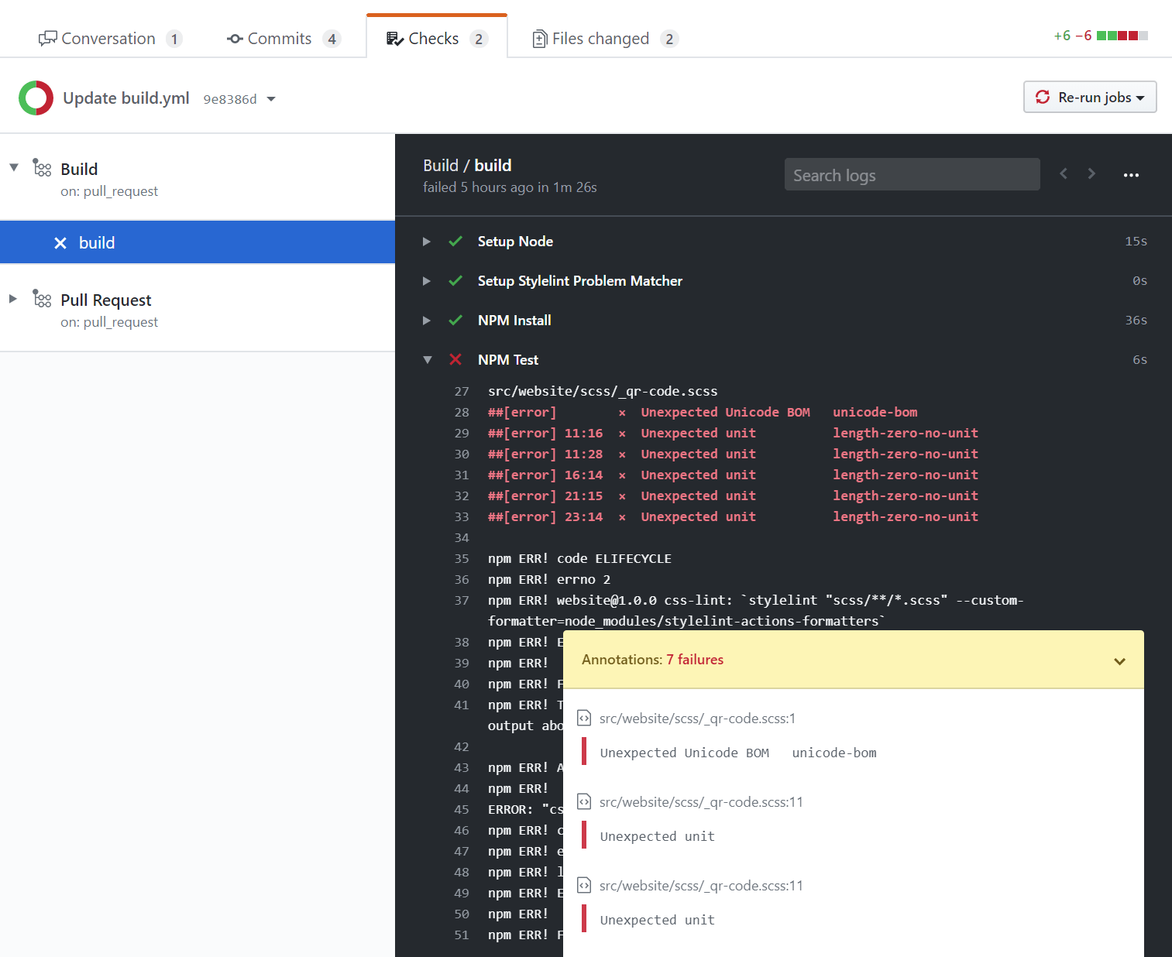Collapse the Build workflow group

[x=14, y=167]
